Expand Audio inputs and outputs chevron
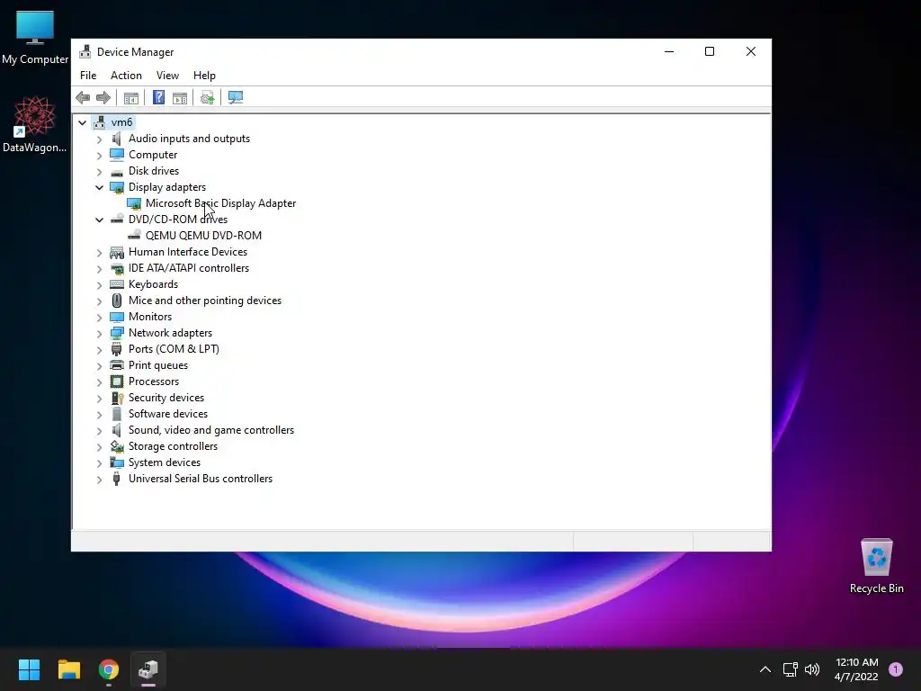The width and height of the screenshot is (921, 691). [x=99, y=139]
